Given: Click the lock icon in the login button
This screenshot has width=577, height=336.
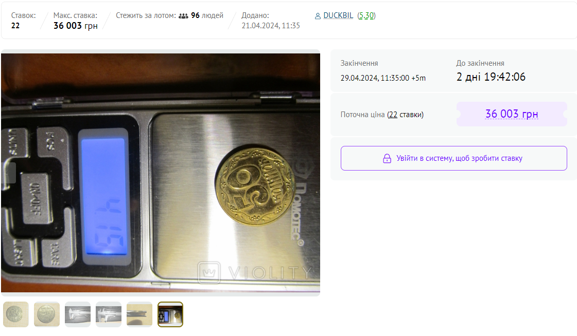Looking at the screenshot, I should click(x=387, y=158).
